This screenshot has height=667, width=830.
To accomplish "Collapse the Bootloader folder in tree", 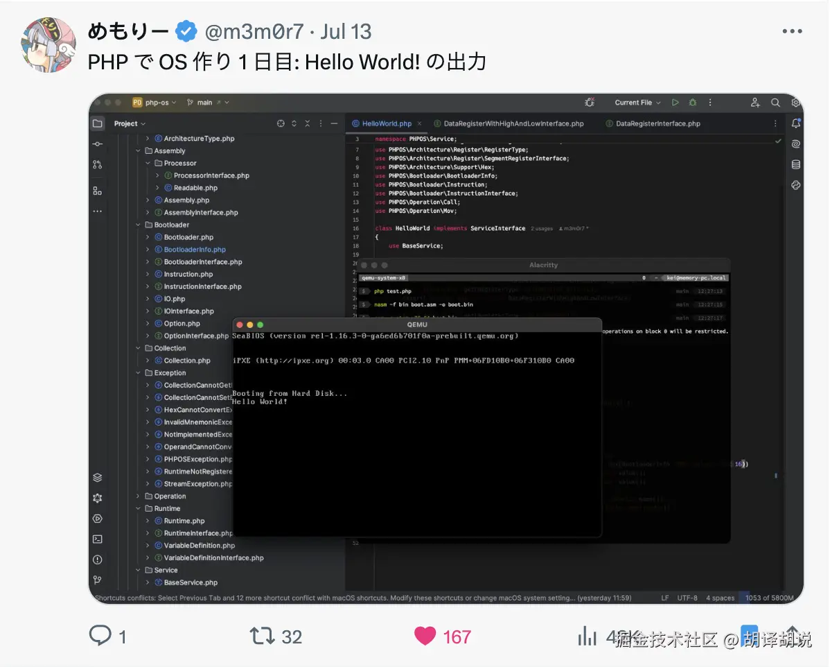I will (138, 225).
